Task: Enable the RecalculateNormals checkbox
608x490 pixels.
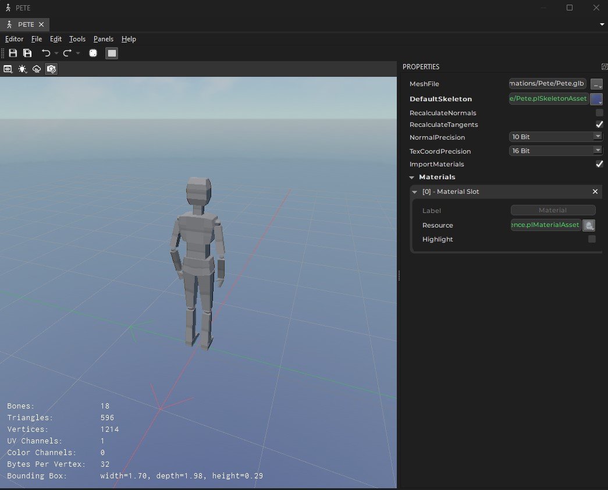Action: click(x=599, y=112)
